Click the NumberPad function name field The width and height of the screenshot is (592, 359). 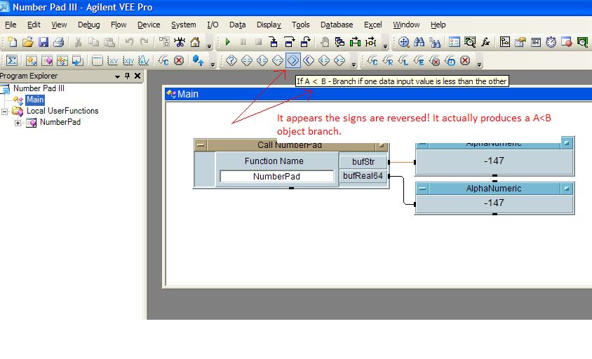[x=276, y=177]
